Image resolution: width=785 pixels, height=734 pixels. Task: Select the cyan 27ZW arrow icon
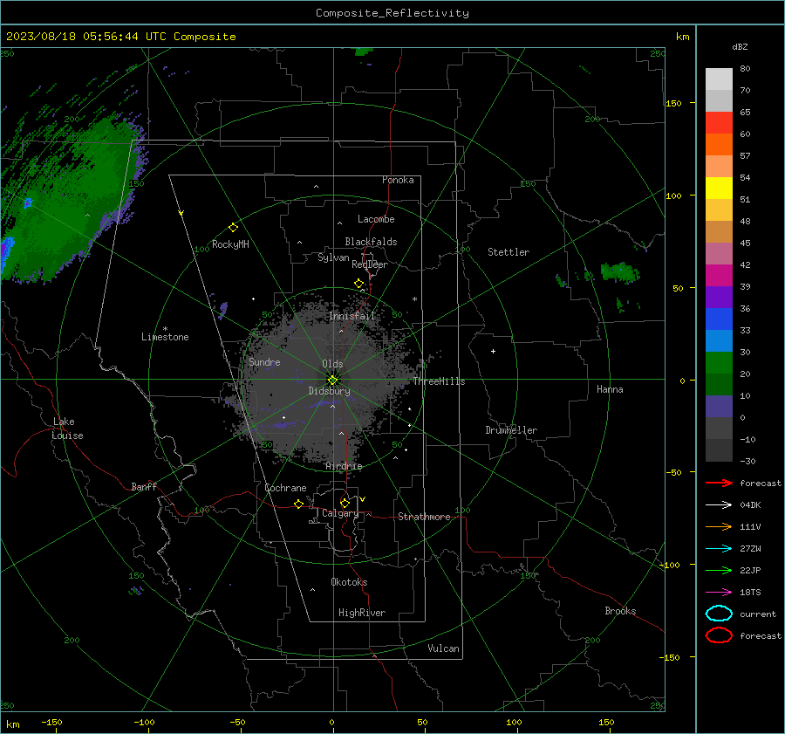tap(719, 549)
